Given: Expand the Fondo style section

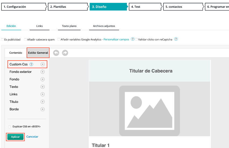Looking at the screenshot, I should (42, 79).
